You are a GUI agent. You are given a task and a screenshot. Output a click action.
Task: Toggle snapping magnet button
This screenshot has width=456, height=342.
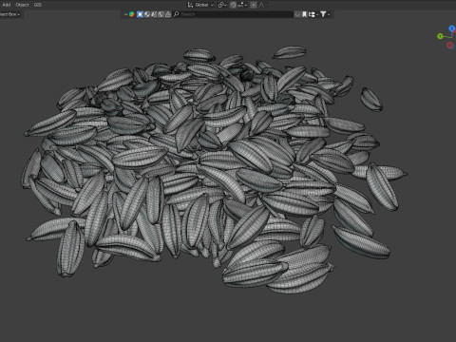tap(233, 5)
